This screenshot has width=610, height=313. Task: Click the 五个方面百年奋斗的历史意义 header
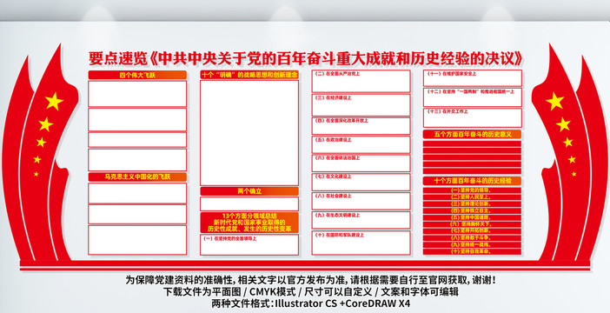[473, 134]
